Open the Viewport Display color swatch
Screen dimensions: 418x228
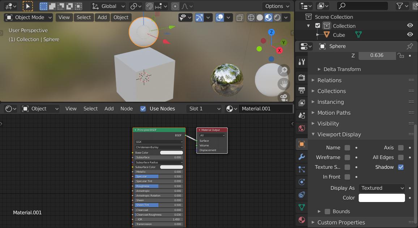pos(381,198)
